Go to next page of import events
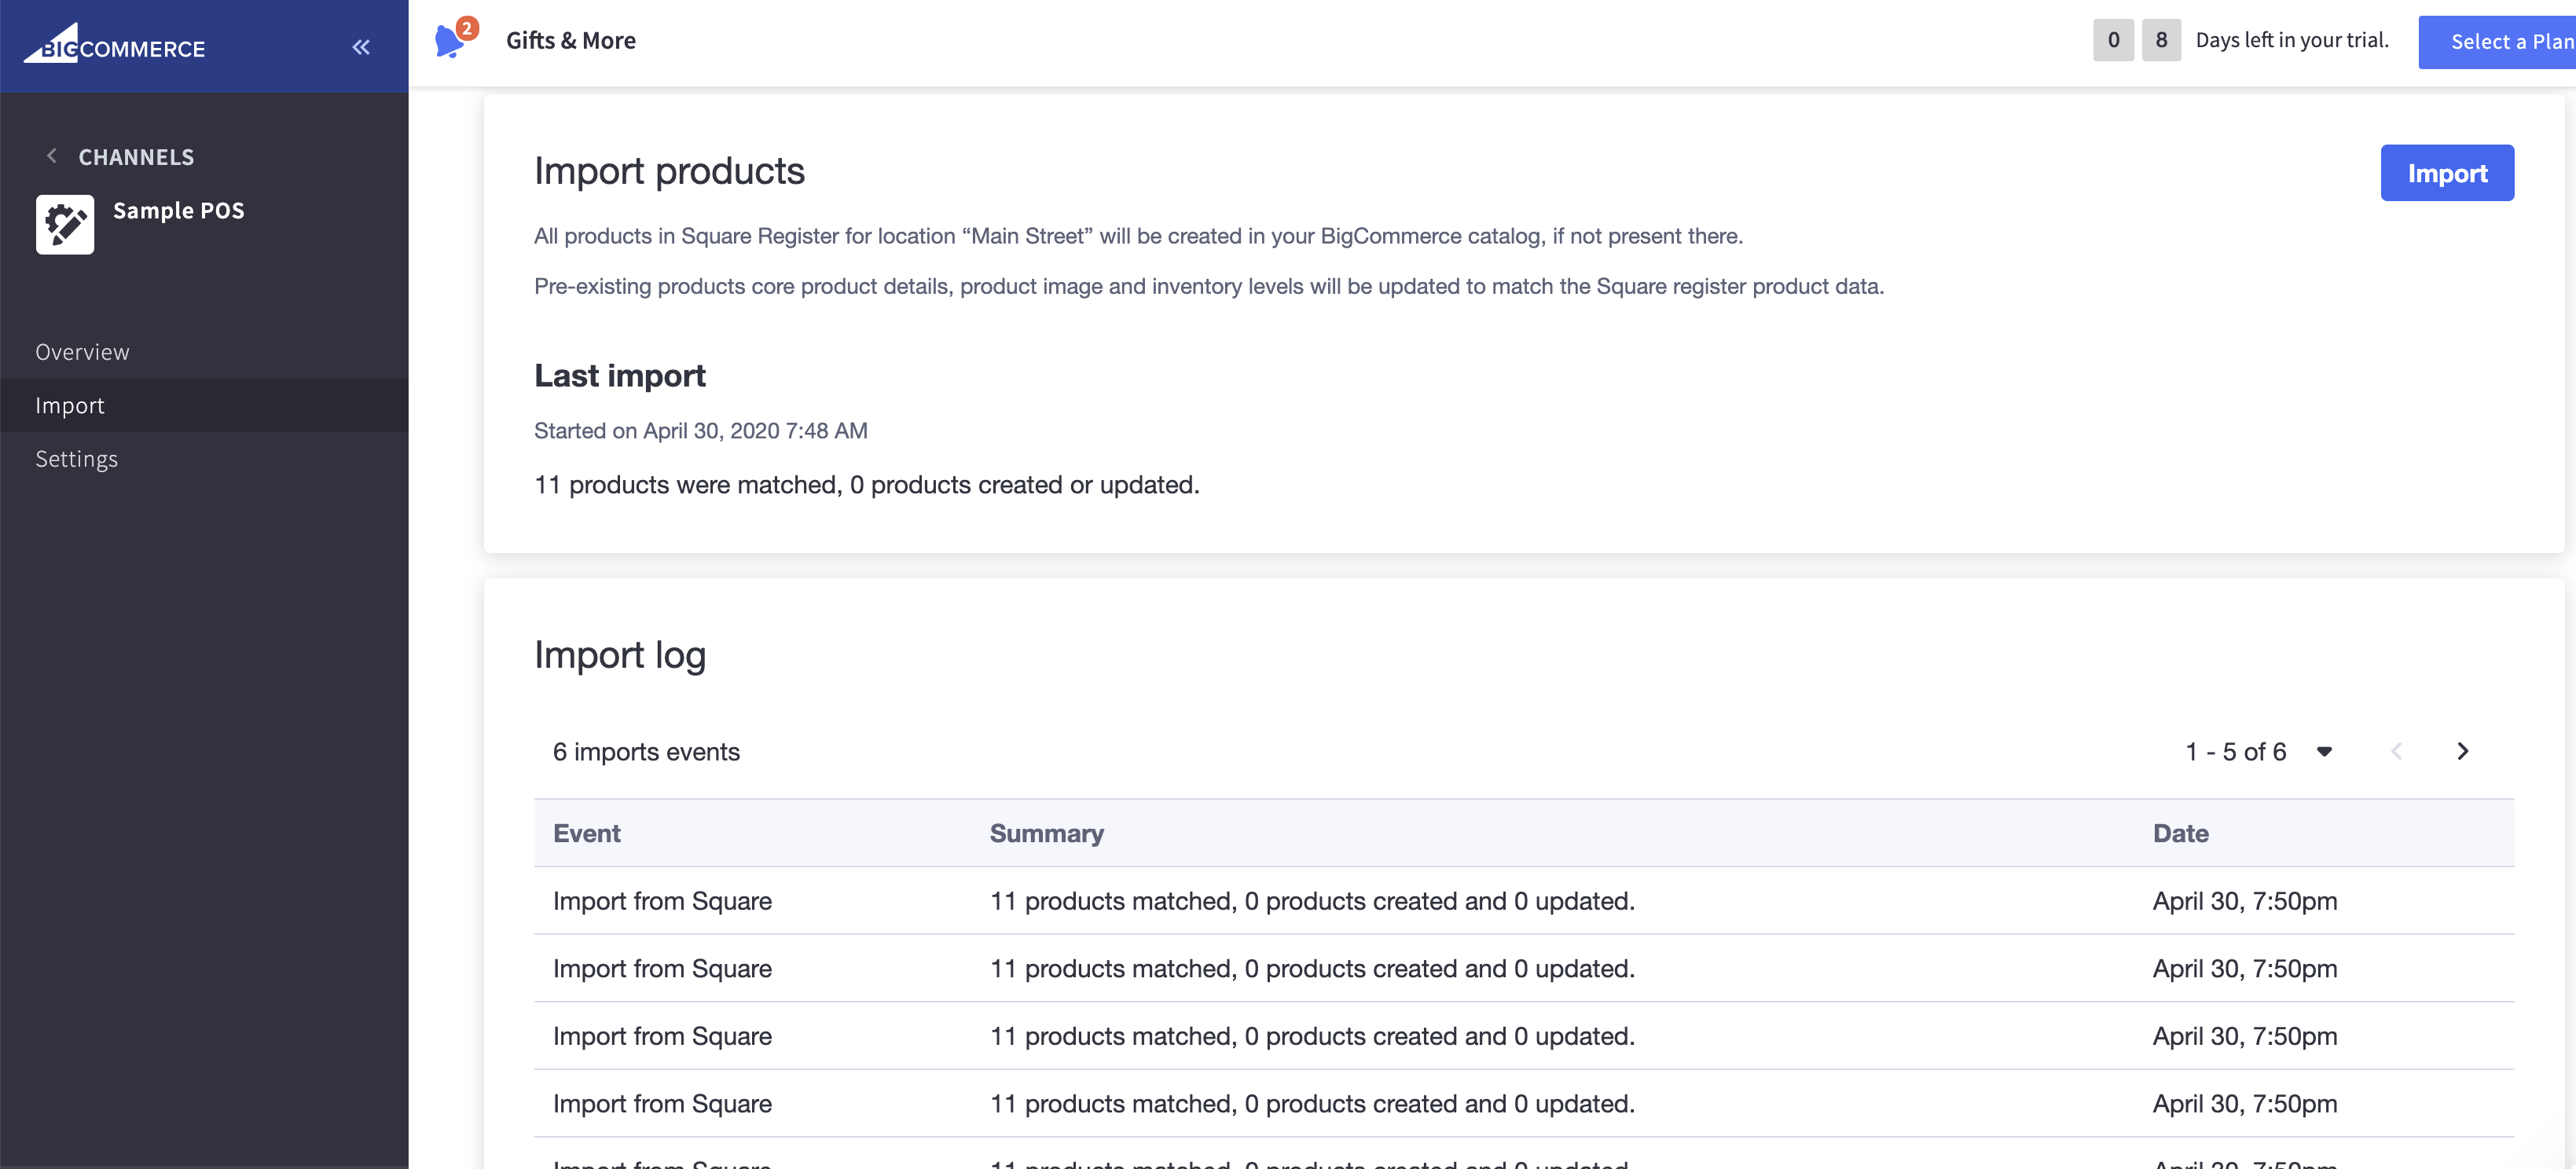 click(x=2463, y=751)
